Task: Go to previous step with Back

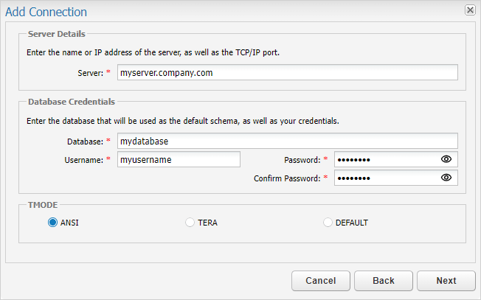Action: coord(383,280)
